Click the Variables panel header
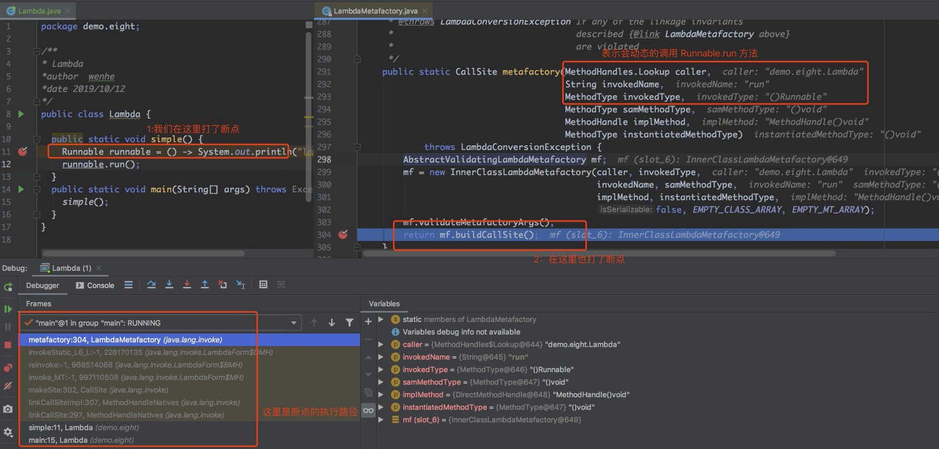Image resolution: width=939 pixels, height=449 pixels. (384, 304)
